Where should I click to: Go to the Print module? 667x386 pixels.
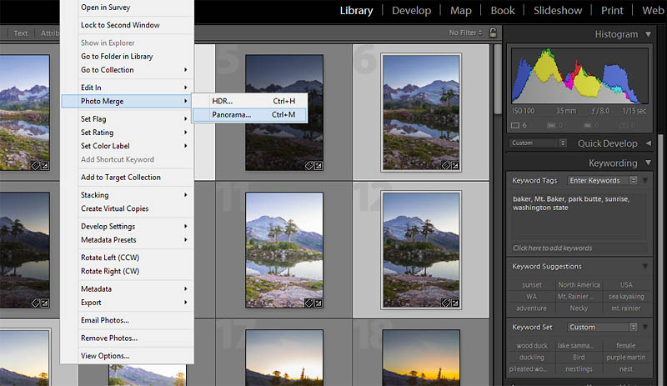(612, 11)
